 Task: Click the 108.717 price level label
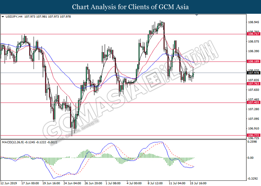(x=254, y=34)
